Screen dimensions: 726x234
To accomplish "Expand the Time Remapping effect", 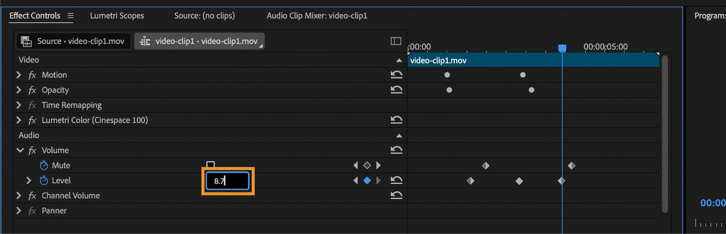I will click(19, 105).
